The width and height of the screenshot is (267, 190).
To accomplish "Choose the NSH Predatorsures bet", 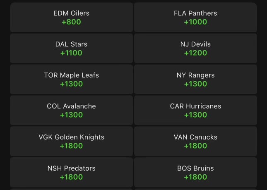I will pyautogui.click(x=71, y=173).
